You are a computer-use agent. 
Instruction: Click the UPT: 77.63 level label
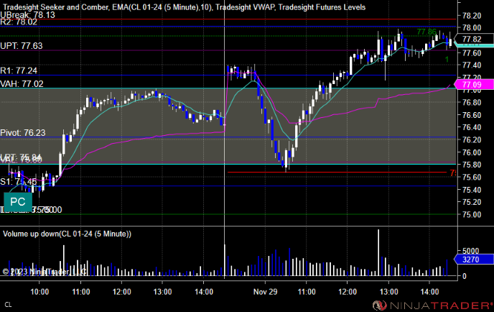[22, 46]
